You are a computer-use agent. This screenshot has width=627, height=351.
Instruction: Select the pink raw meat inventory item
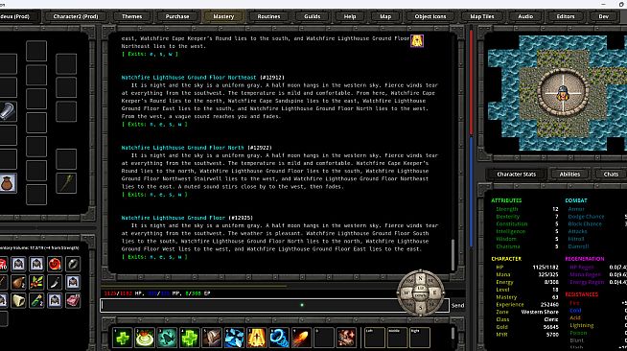73,300
